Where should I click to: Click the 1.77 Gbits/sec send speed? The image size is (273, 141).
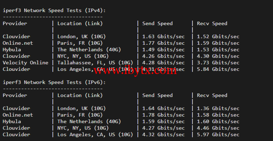(x=163, y=43)
